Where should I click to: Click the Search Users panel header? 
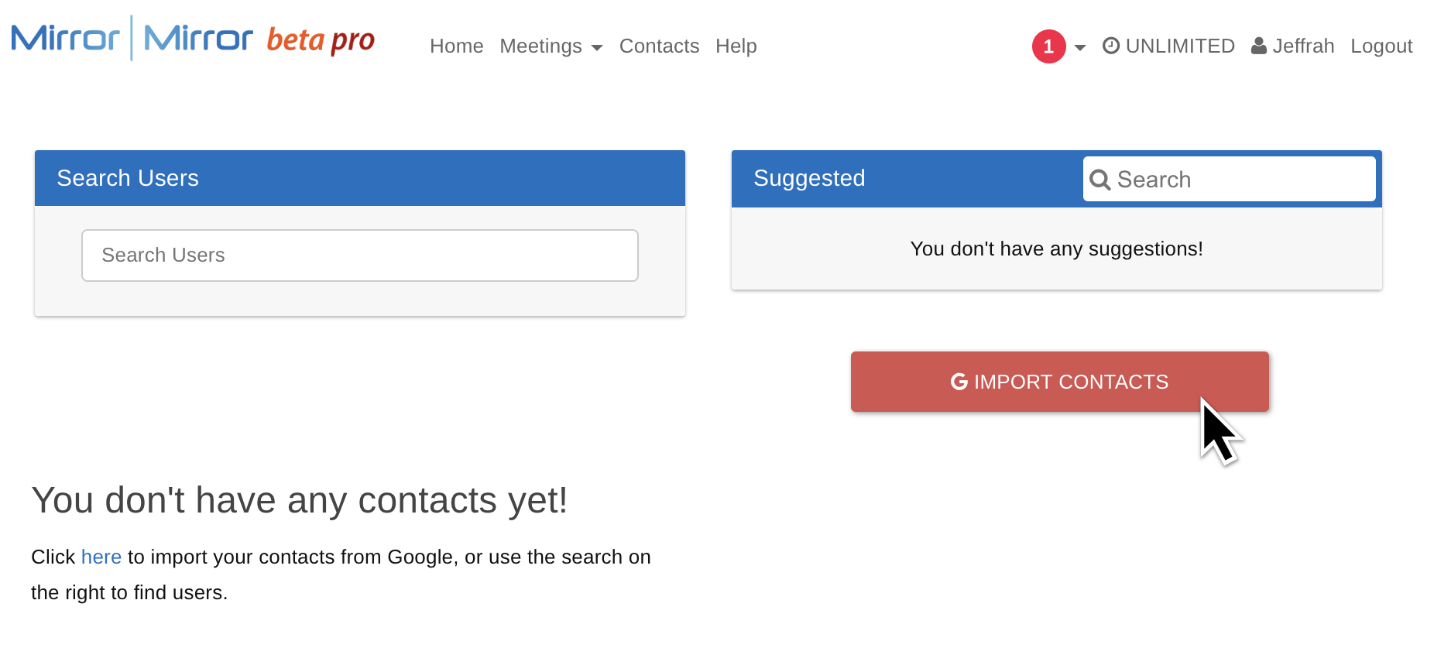point(360,178)
